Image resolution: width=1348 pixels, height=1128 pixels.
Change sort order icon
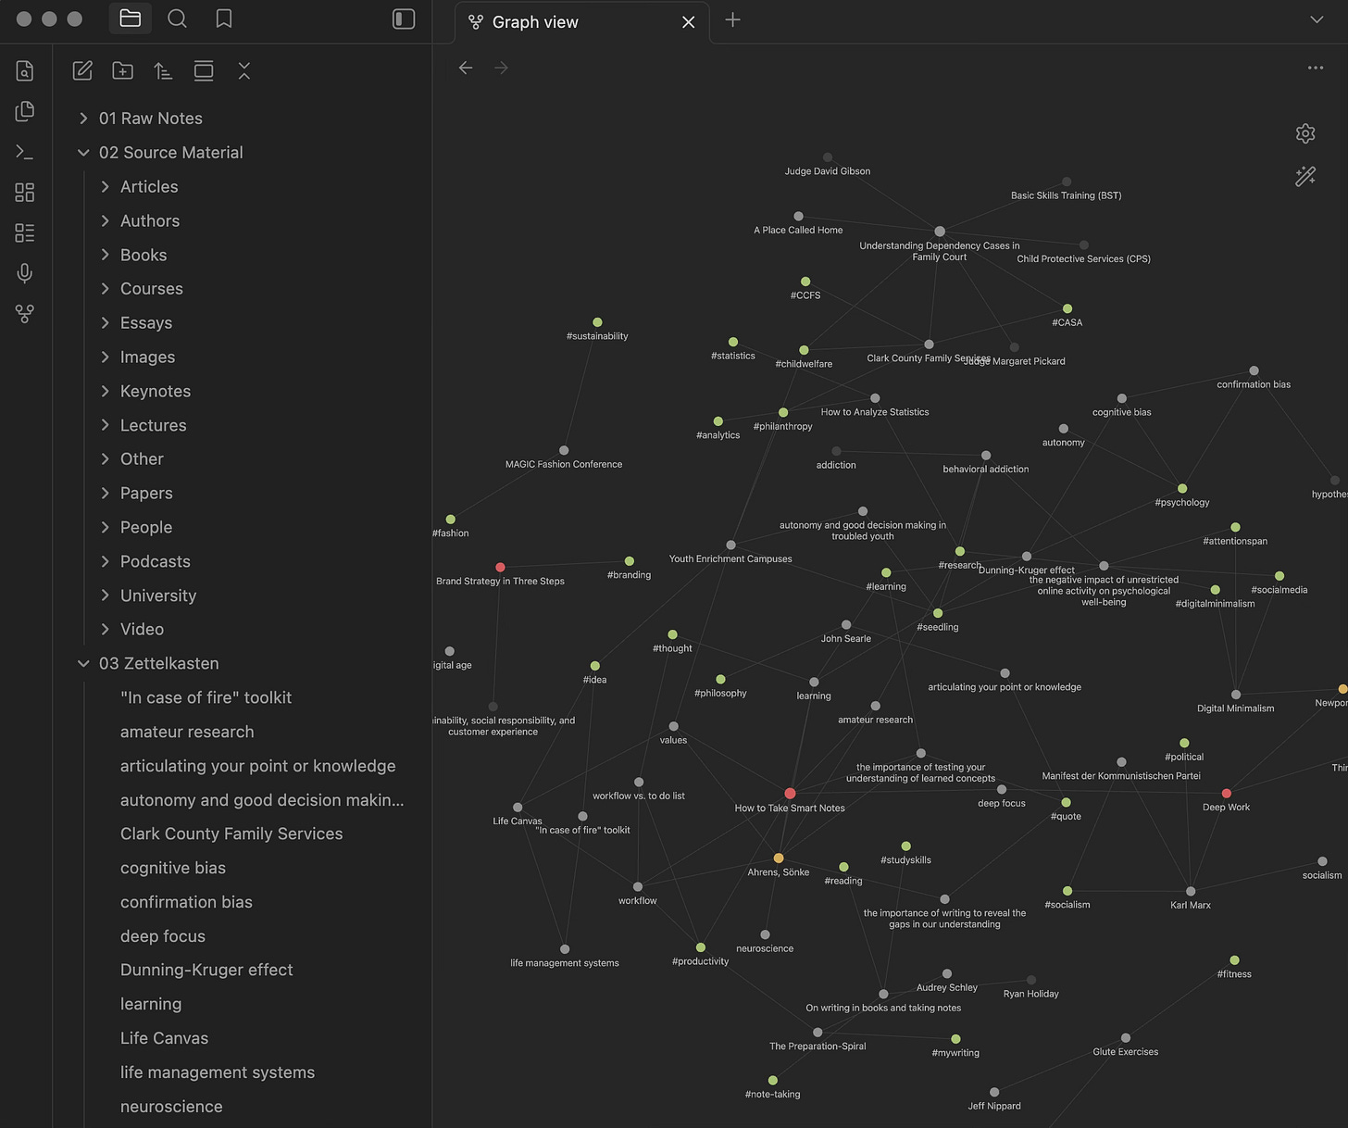coord(163,70)
